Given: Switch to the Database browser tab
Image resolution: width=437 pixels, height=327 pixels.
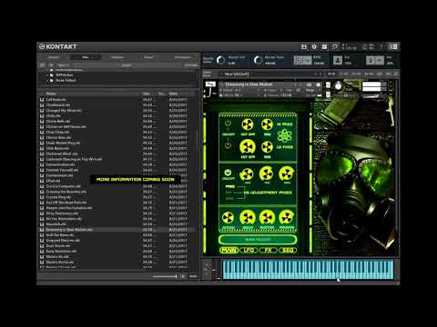Looking at the screenshot, I should tap(117, 57).
